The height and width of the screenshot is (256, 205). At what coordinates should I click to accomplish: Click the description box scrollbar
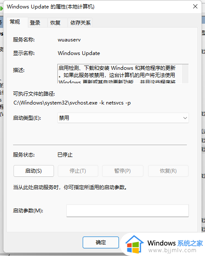click(x=185, y=74)
